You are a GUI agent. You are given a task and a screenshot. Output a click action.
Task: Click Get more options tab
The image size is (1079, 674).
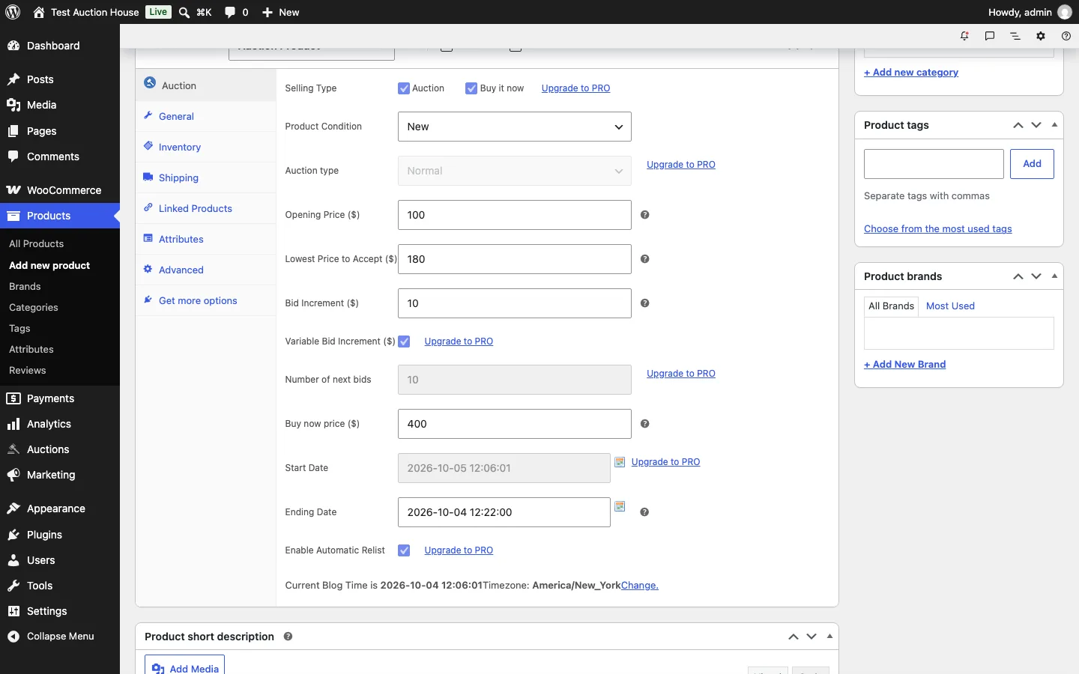click(205, 300)
